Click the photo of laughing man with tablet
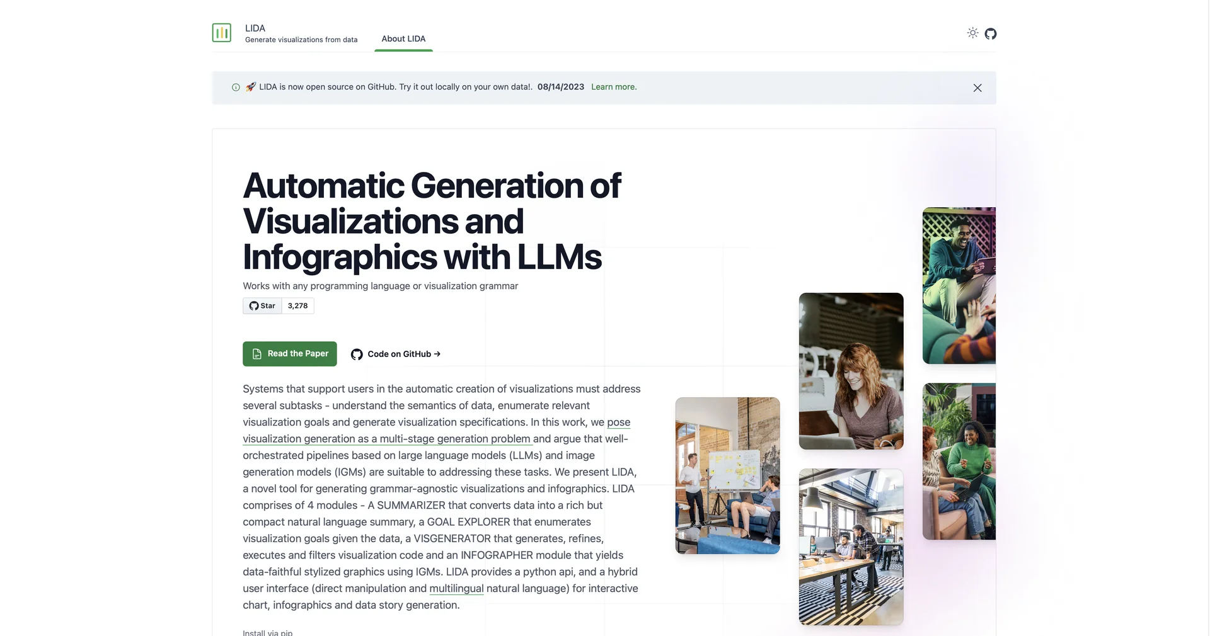The width and height of the screenshot is (1210, 636). pyautogui.click(x=959, y=285)
